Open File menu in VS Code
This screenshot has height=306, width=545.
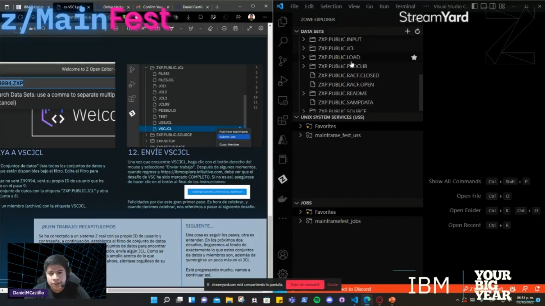point(294,6)
